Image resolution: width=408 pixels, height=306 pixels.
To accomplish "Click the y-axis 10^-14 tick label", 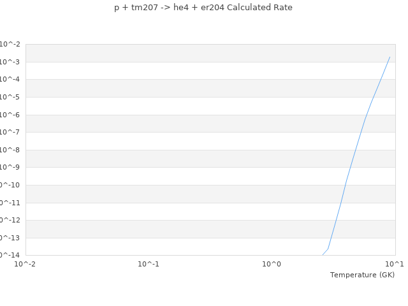I will [x=9, y=255].
